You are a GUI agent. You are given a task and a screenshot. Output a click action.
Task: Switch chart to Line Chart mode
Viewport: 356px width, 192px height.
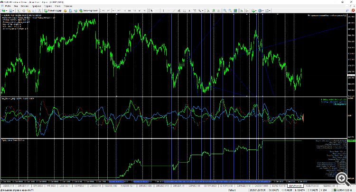[219, 10]
